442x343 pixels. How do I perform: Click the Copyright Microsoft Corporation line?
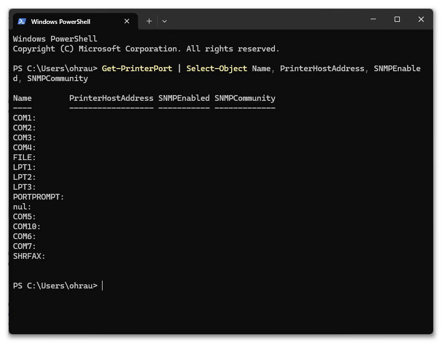click(146, 49)
